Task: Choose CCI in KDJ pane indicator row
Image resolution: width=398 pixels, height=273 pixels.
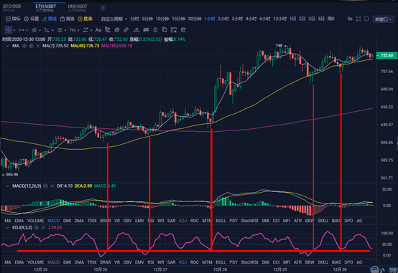Action: tap(276, 262)
